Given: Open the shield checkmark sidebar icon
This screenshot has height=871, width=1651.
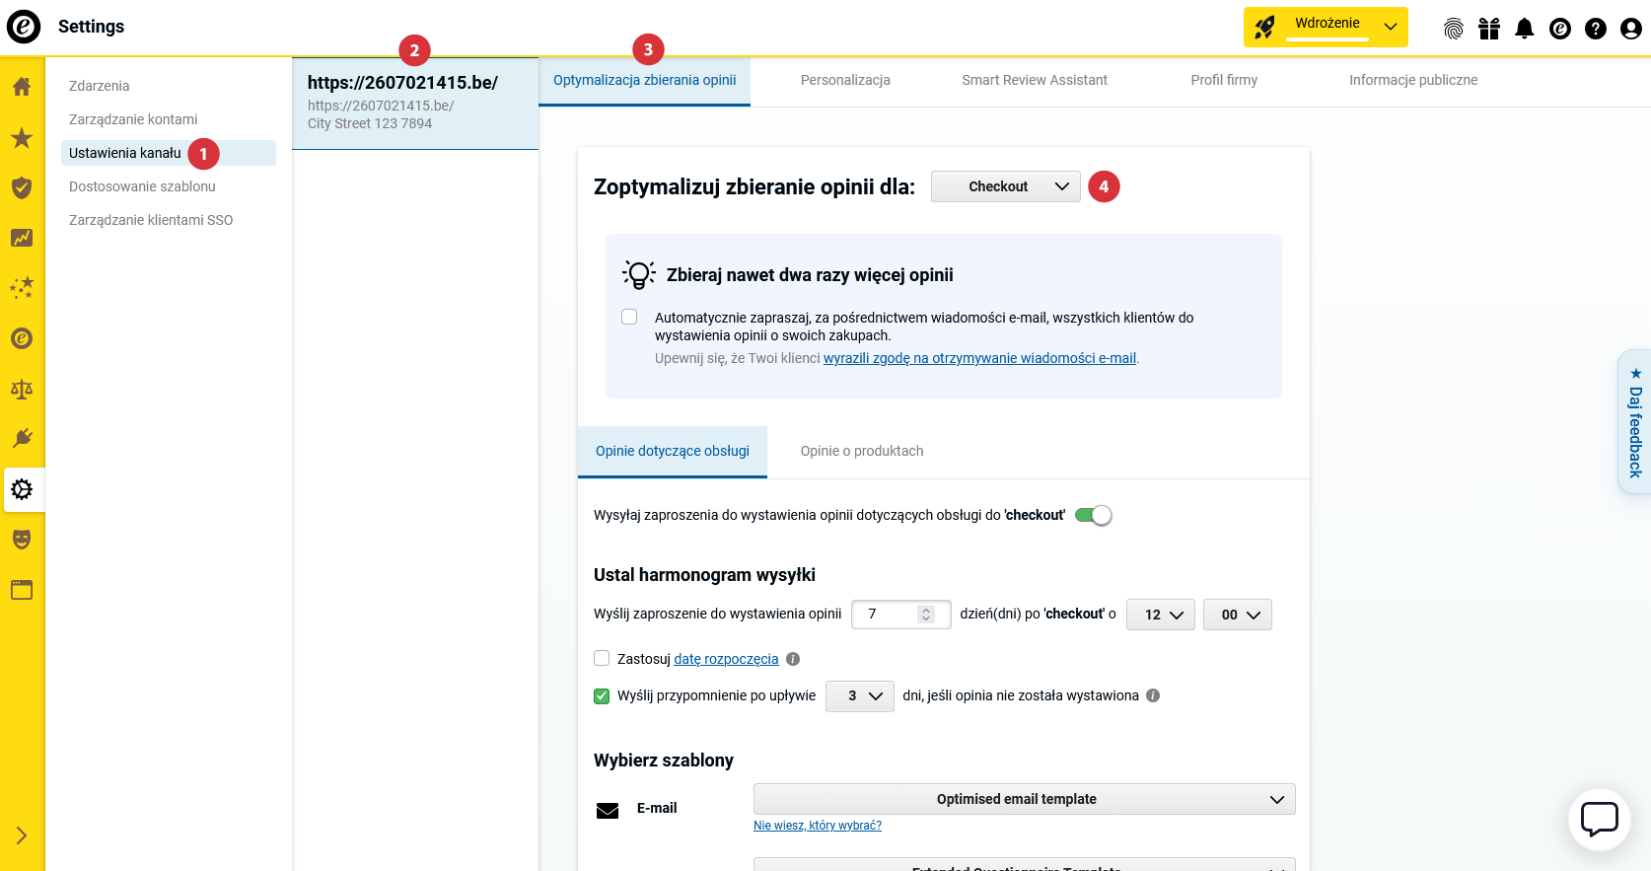Looking at the screenshot, I should 22,187.
